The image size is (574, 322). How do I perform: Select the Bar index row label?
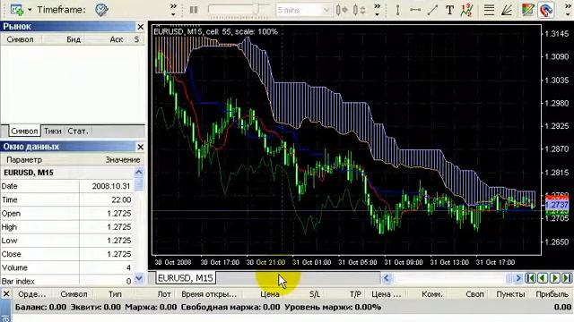[18, 282]
